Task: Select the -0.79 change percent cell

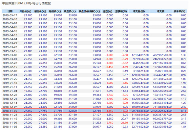Action: tap(125, 59)
